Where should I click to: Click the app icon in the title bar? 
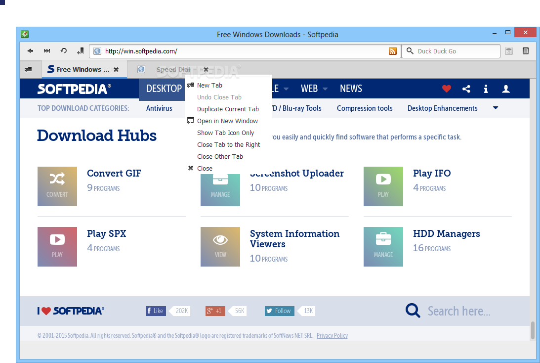(25, 34)
